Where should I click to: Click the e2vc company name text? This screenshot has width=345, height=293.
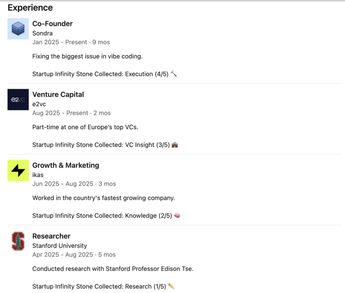[39, 104]
